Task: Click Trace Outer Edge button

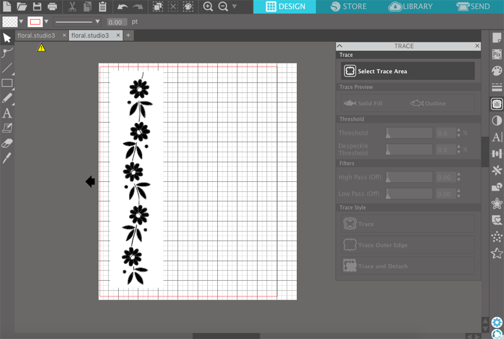Action: pos(408,245)
